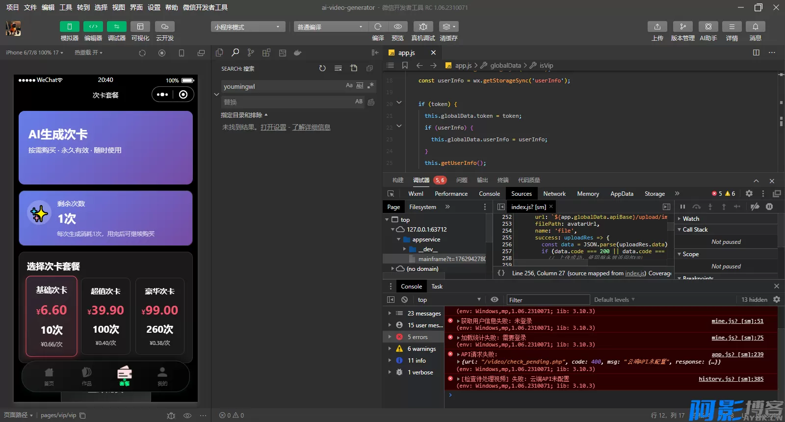This screenshot has width=785, height=422.
Task: Clear console with the ban icon
Action: pos(404,300)
